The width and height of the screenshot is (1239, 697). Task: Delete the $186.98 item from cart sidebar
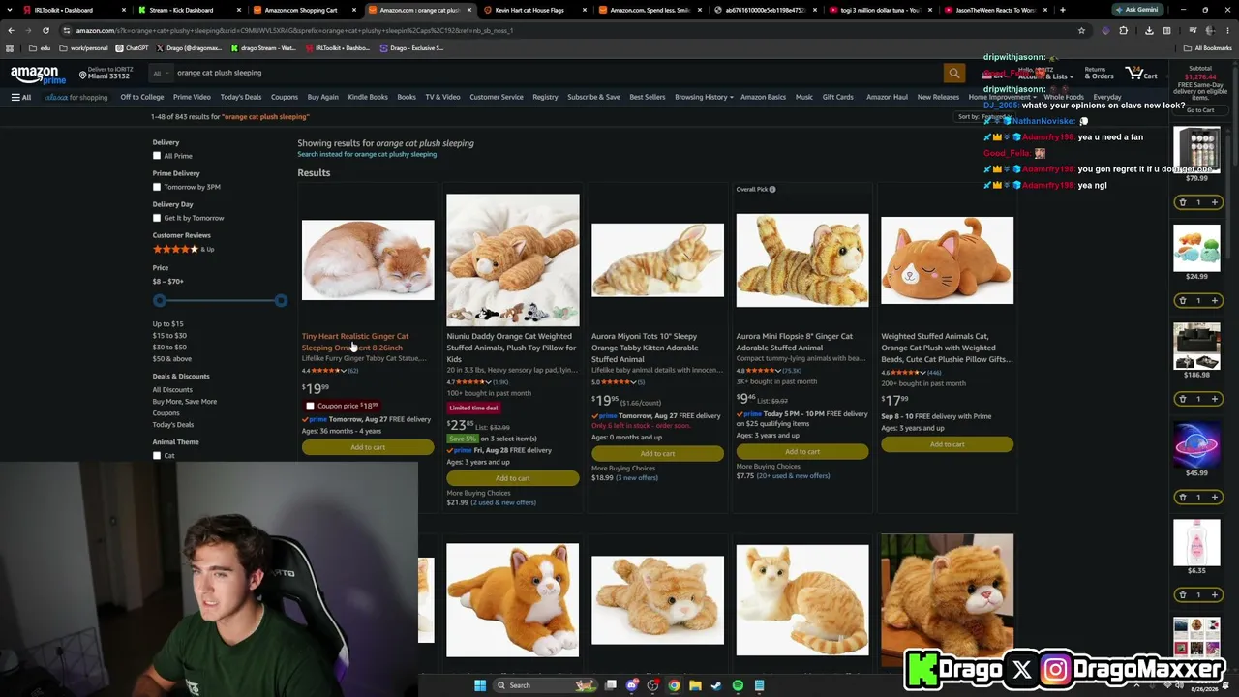(1182, 399)
